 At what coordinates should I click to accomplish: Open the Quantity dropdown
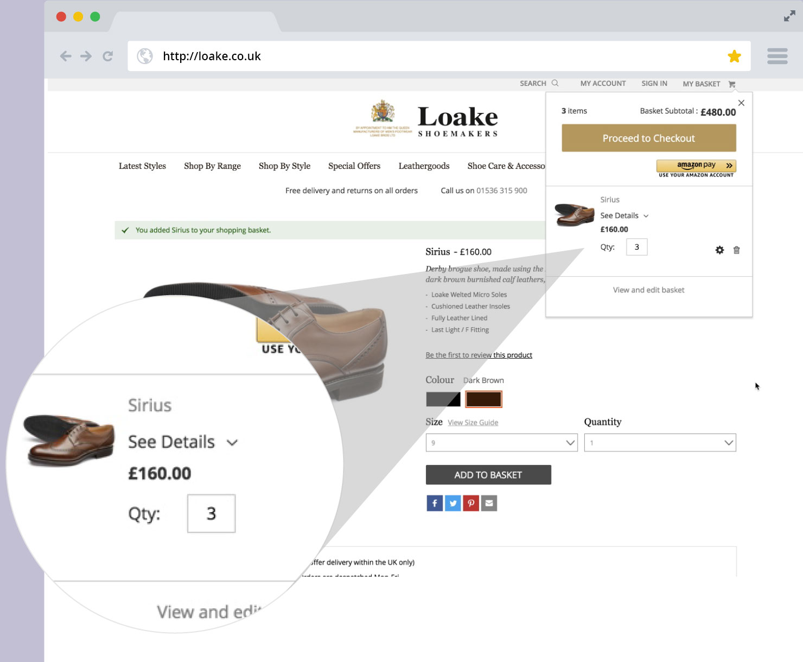[660, 443]
